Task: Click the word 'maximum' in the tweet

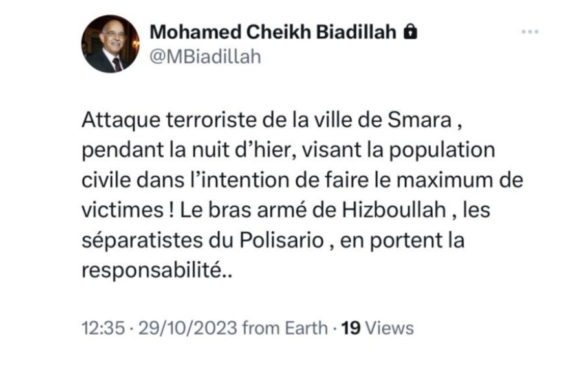Action: tap(444, 180)
